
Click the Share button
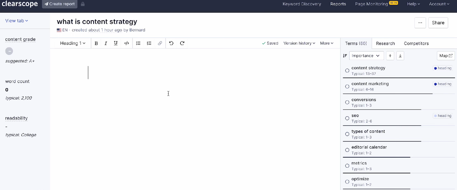click(438, 23)
